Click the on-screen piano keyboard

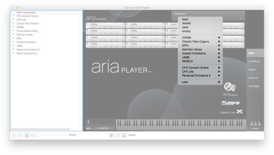(x=181, y=125)
